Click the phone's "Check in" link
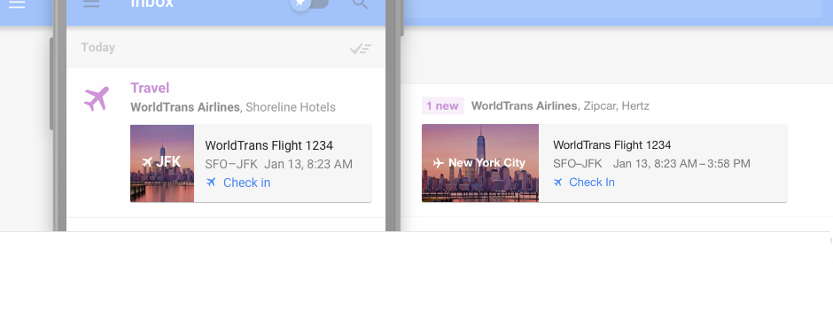The height and width of the screenshot is (319, 833). click(x=246, y=183)
